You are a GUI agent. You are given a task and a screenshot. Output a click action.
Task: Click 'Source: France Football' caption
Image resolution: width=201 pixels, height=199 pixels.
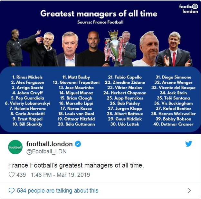[100, 22]
